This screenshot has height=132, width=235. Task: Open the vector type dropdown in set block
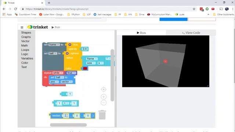coord(66,82)
